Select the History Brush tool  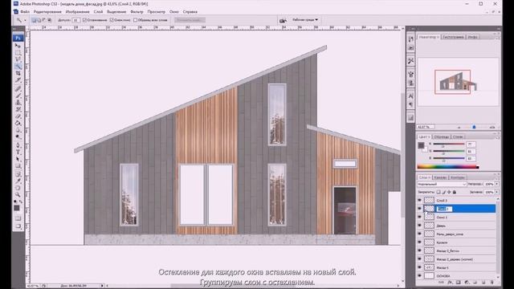18,109
